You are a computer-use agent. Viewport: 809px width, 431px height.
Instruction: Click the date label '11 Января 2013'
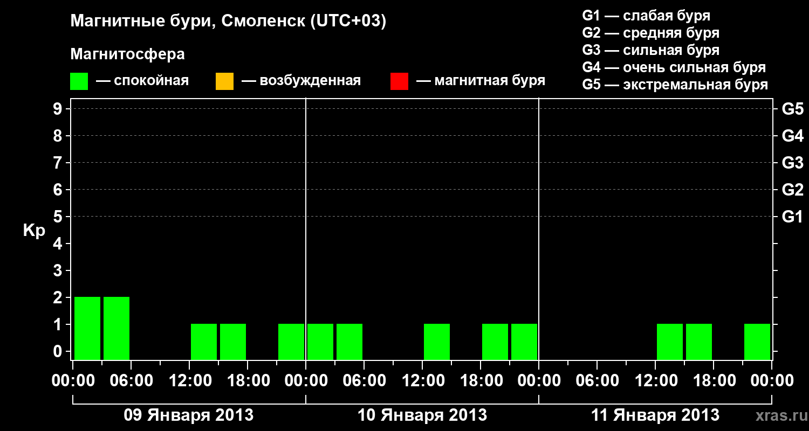[655, 415]
